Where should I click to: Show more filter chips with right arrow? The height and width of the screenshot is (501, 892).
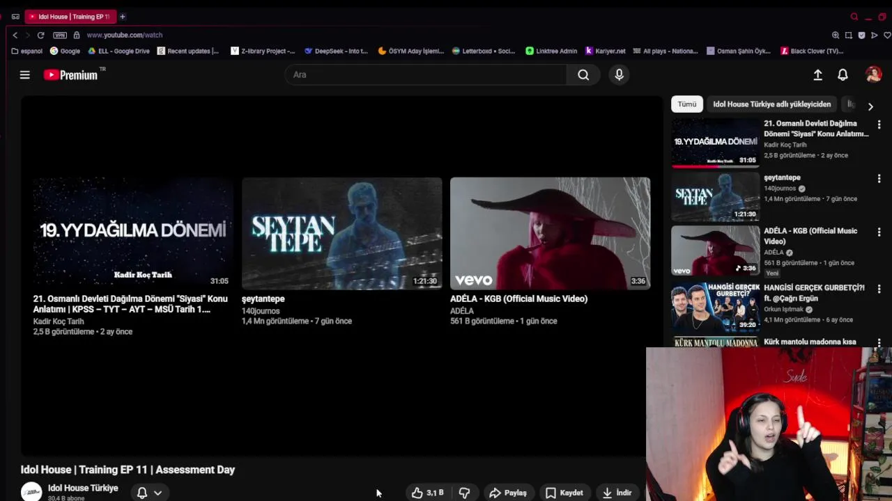tap(870, 106)
